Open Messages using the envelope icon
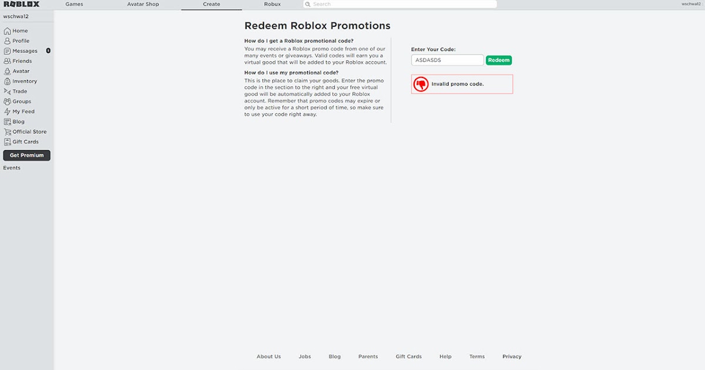 [8, 51]
